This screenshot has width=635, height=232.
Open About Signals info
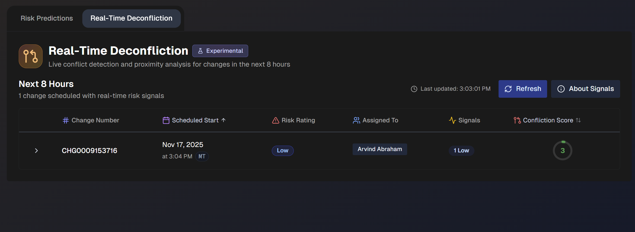click(x=585, y=89)
